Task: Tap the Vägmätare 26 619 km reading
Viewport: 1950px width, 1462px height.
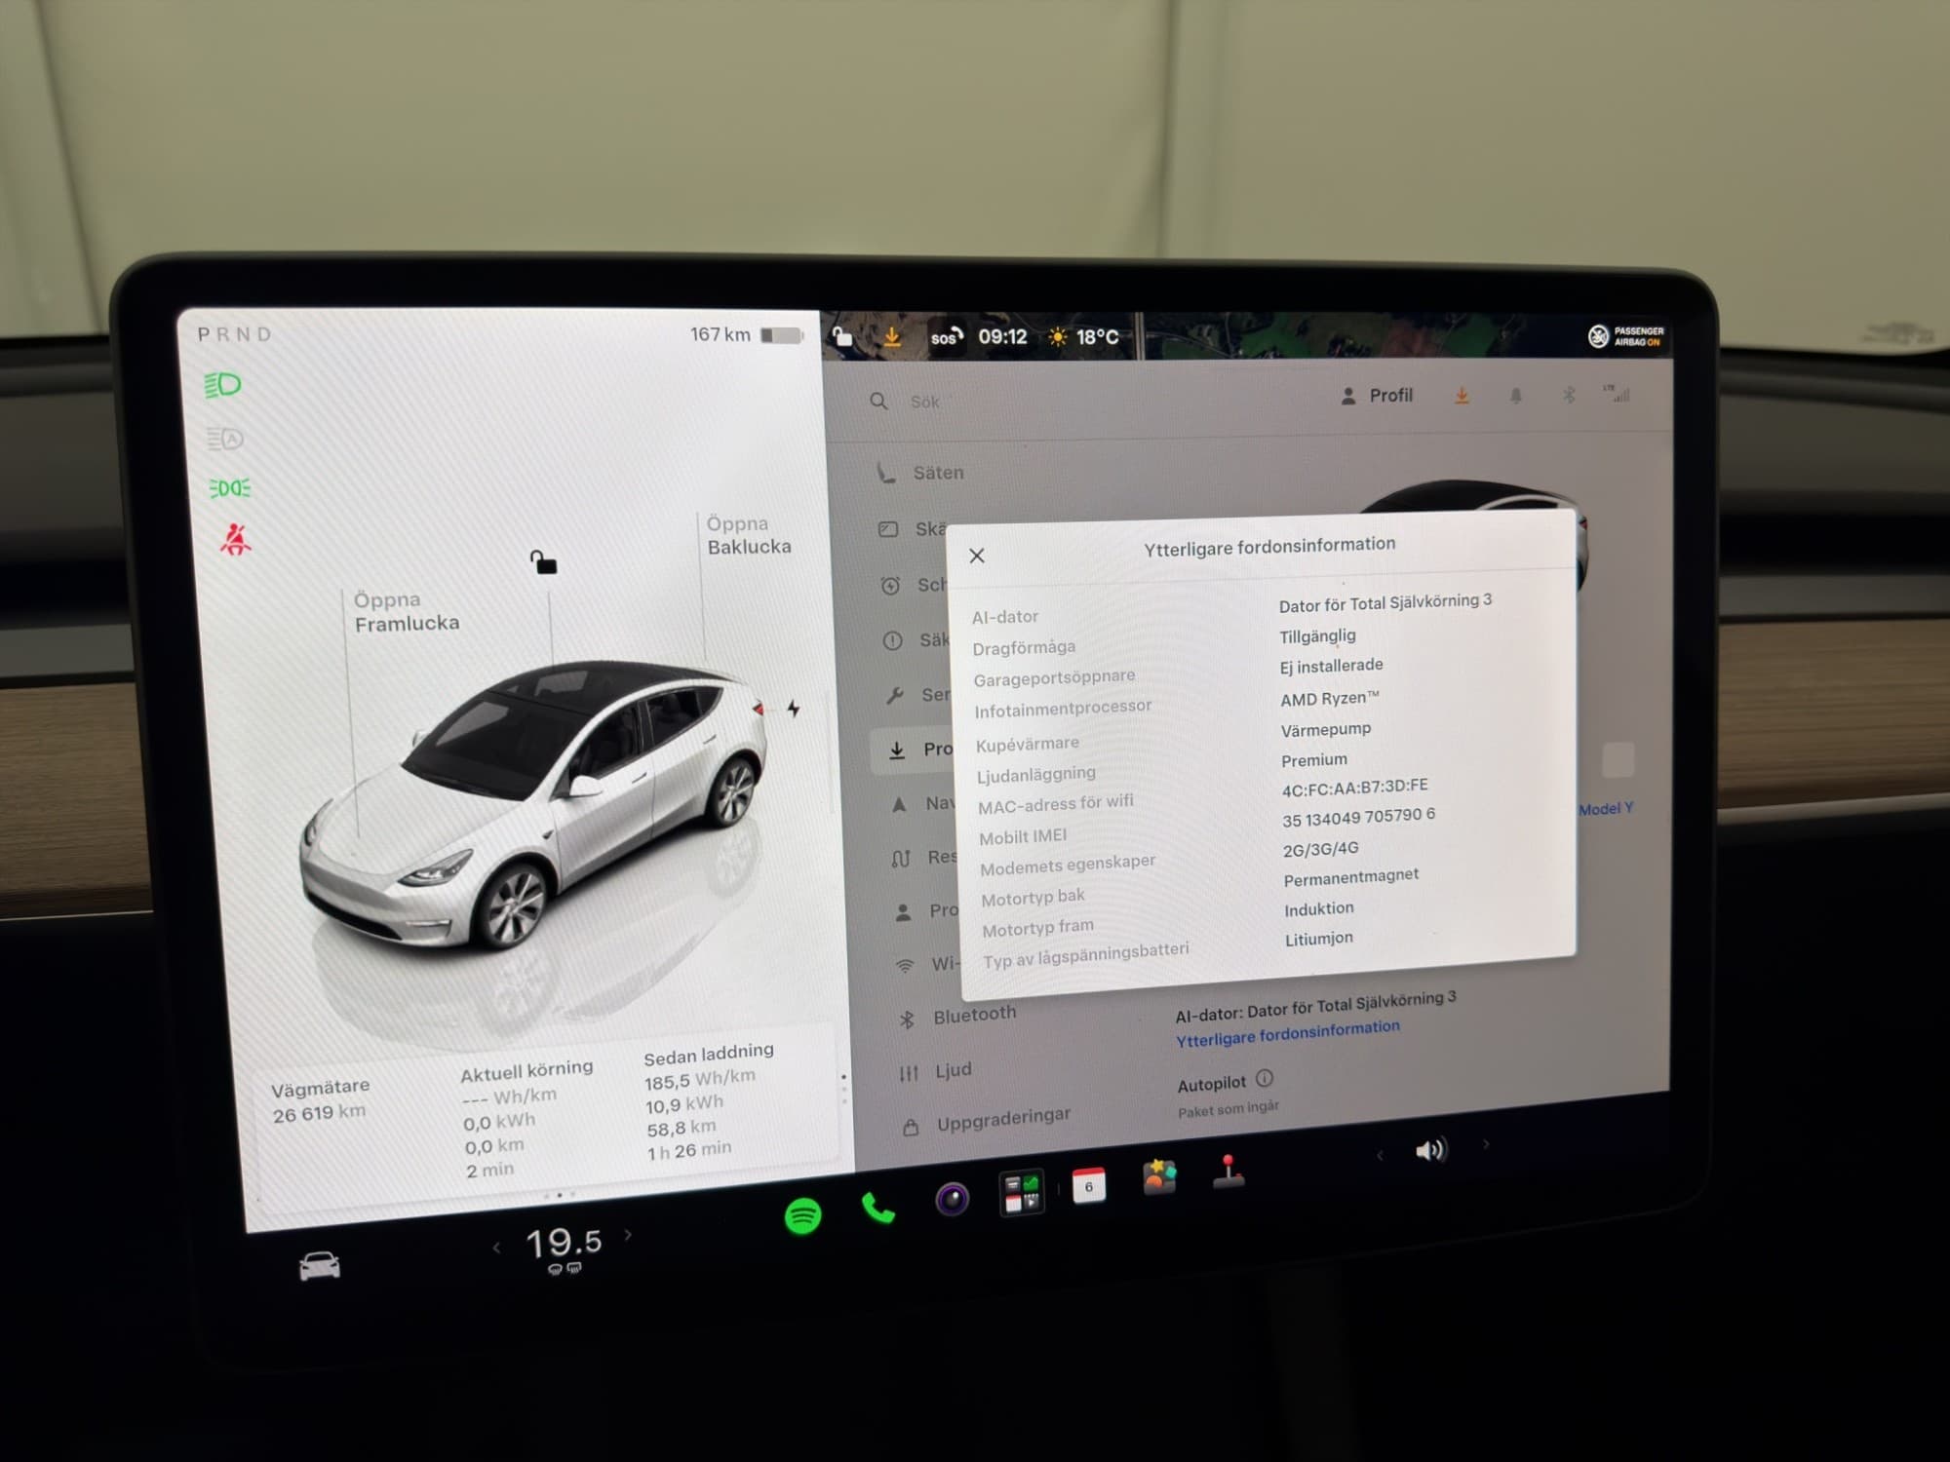Action: click(x=320, y=1100)
